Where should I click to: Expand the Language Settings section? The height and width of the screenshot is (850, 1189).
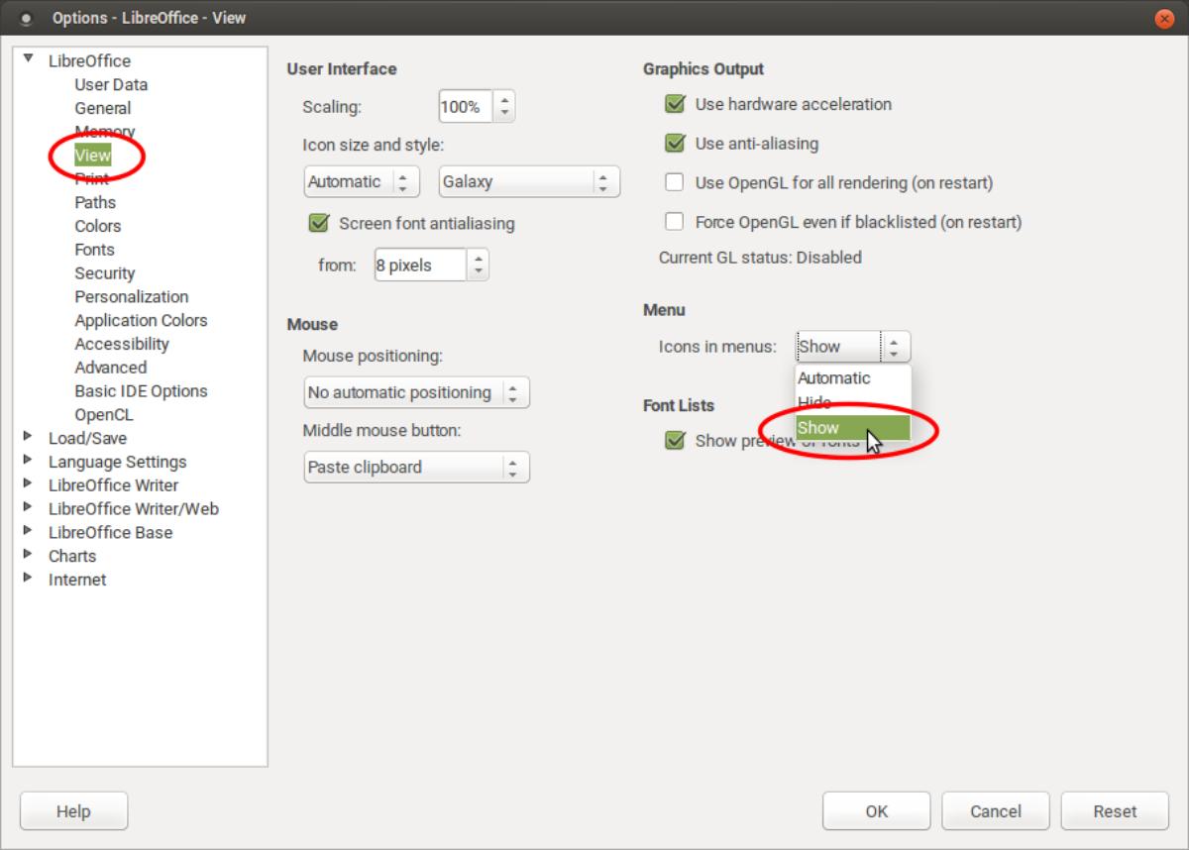(27, 462)
